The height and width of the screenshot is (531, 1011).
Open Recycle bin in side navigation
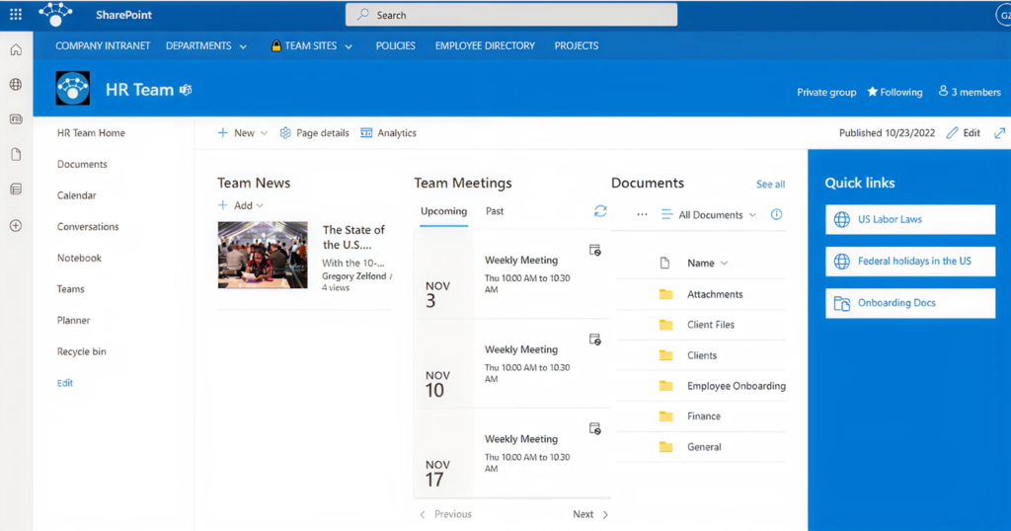click(x=81, y=351)
